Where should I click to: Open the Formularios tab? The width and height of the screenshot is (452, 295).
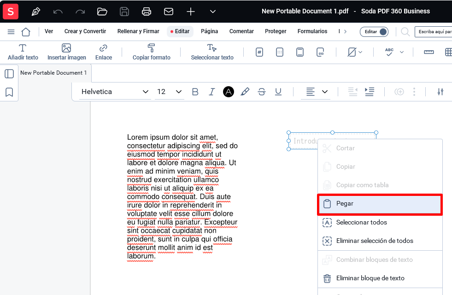click(312, 31)
